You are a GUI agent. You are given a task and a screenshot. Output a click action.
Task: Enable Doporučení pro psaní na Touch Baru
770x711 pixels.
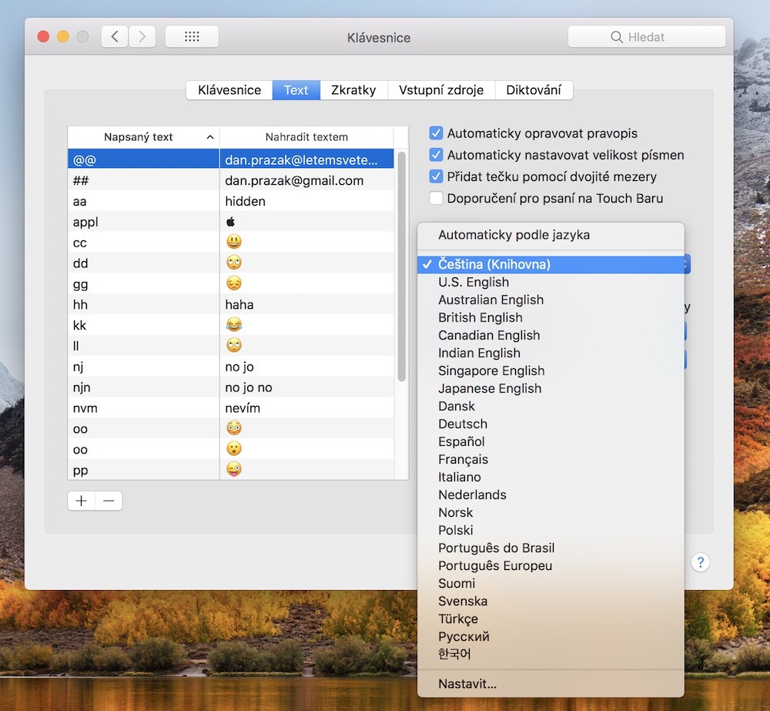[x=437, y=198]
